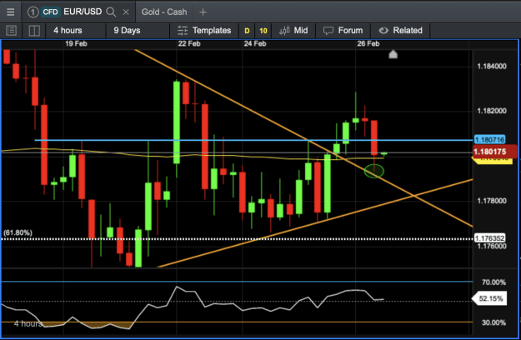Select the EUR/USD CFD tab

coord(78,12)
